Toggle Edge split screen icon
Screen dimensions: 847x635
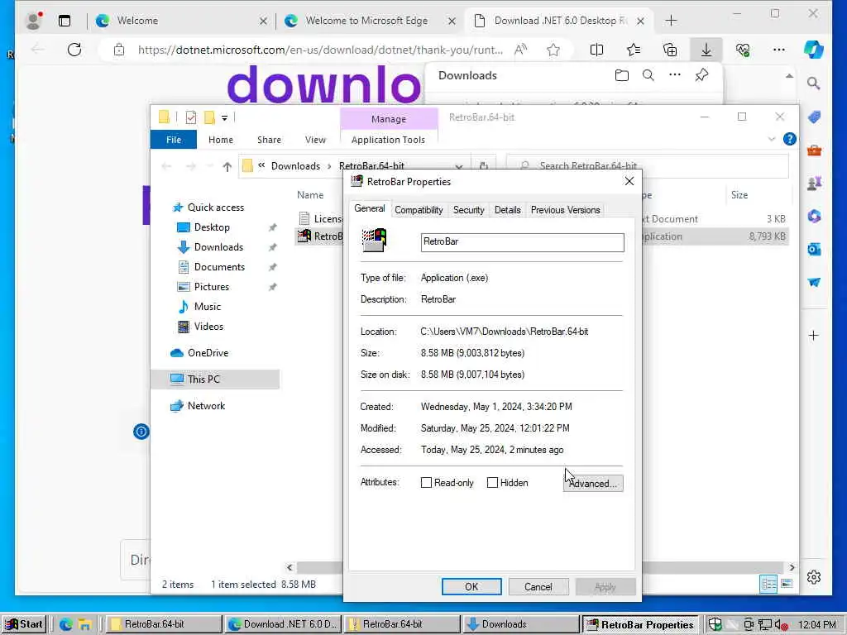[x=597, y=50]
